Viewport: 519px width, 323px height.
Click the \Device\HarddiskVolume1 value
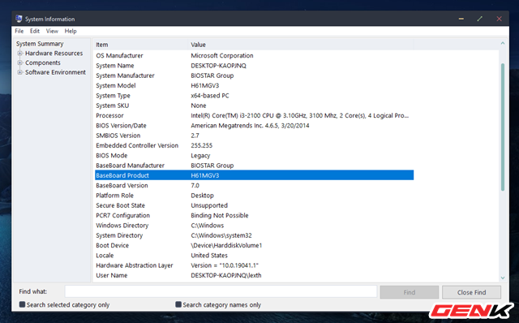pos(226,245)
